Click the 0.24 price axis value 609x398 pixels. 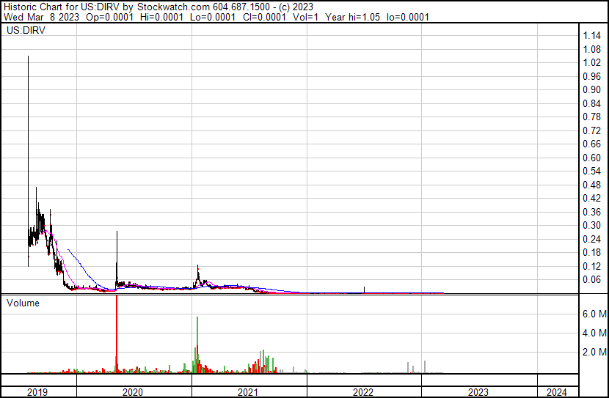click(591, 240)
